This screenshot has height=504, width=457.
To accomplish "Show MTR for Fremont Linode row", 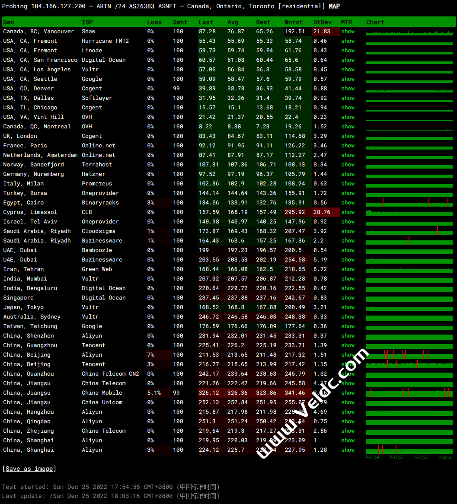I will tap(348, 51).
